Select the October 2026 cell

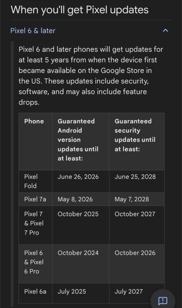[x=135, y=253]
